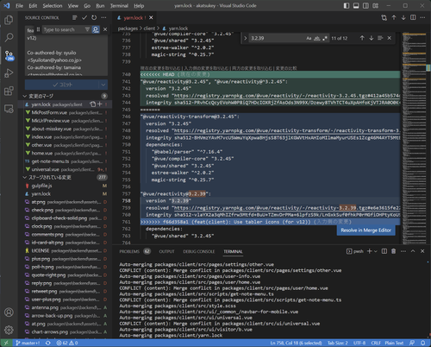The width and height of the screenshot is (431, 347).
Task: Refresh the Source Control view
Action: point(94,18)
